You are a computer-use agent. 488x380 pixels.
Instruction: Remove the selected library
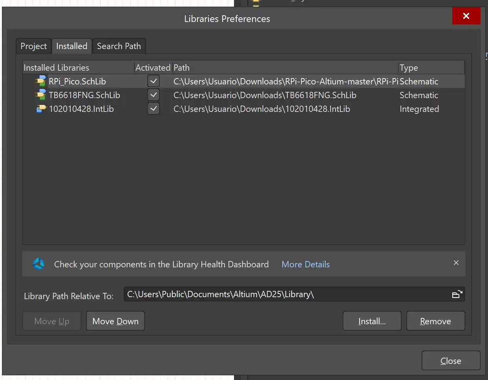(436, 321)
